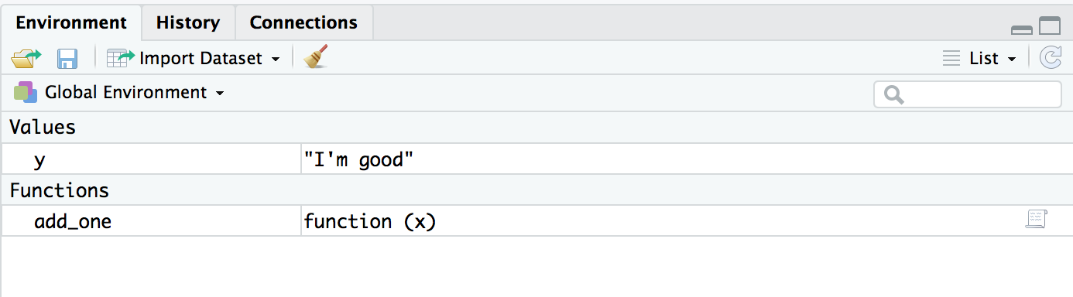Click the load workspace folder icon
The height and width of the screenshot is (297, 1073).
coord(26,59)
